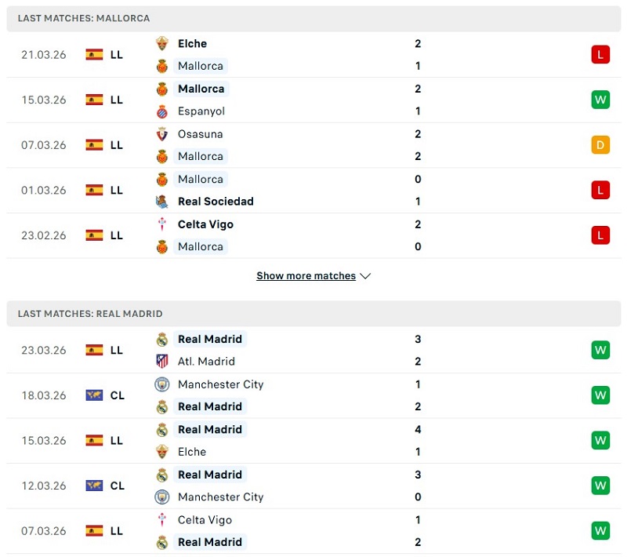Image resolution: width=627 pixels, height=557 pixels.
Task: Click the Osasuna club crest
Action: click(x=162, y=134)
